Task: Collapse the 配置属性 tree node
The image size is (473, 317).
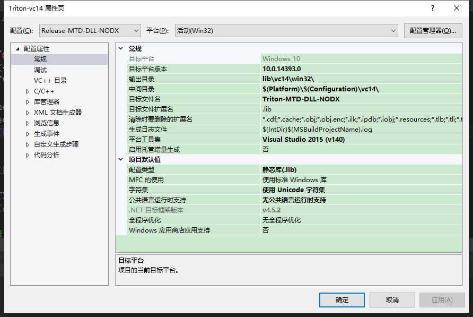Action: click(x=18, y=49)
